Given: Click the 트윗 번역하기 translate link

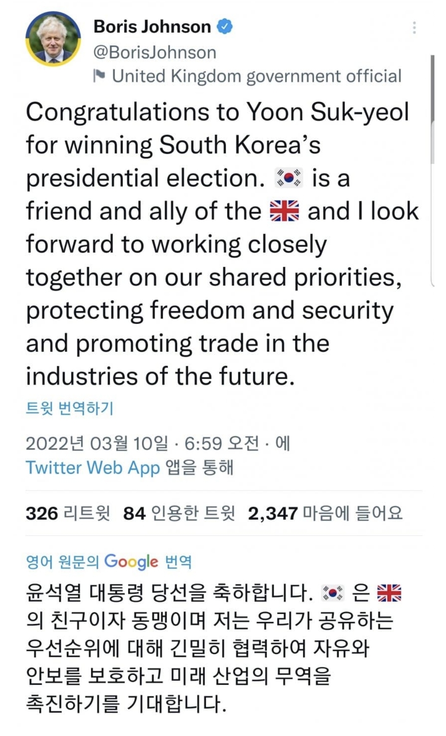Looking at the screenshot, I should point(69,408).
